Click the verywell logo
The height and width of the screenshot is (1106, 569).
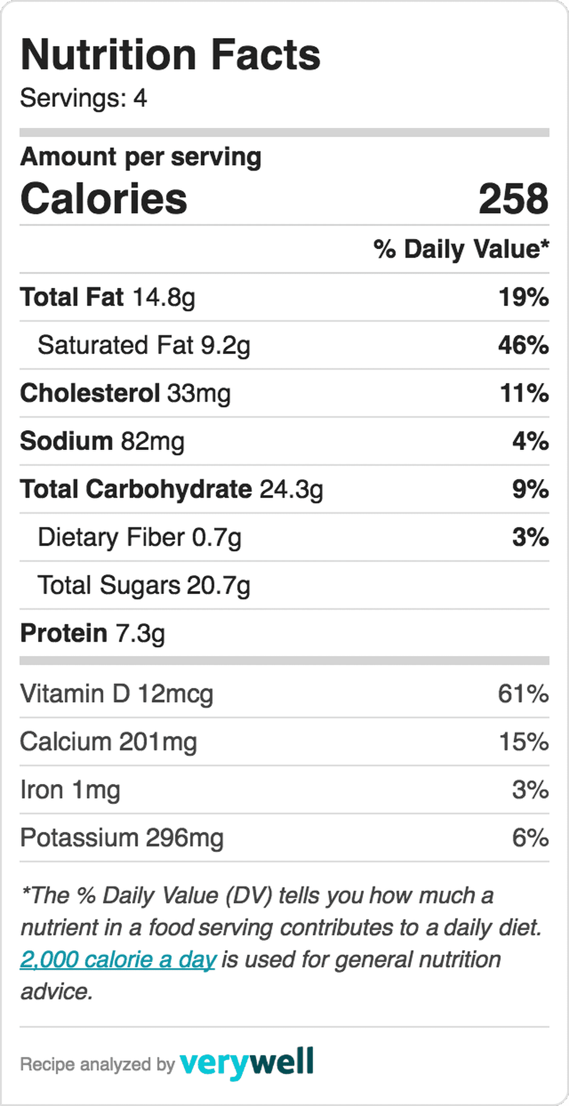[246, 1063]
